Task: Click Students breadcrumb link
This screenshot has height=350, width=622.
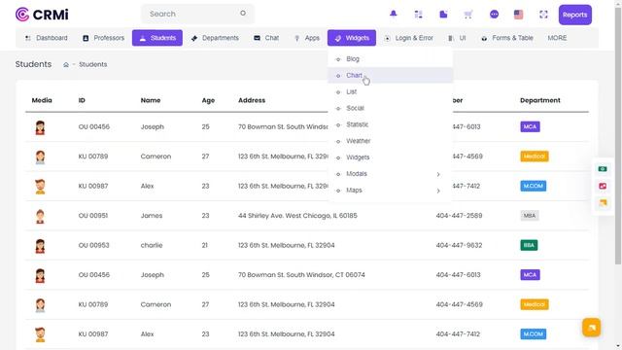Action: [x=93, y=64]
